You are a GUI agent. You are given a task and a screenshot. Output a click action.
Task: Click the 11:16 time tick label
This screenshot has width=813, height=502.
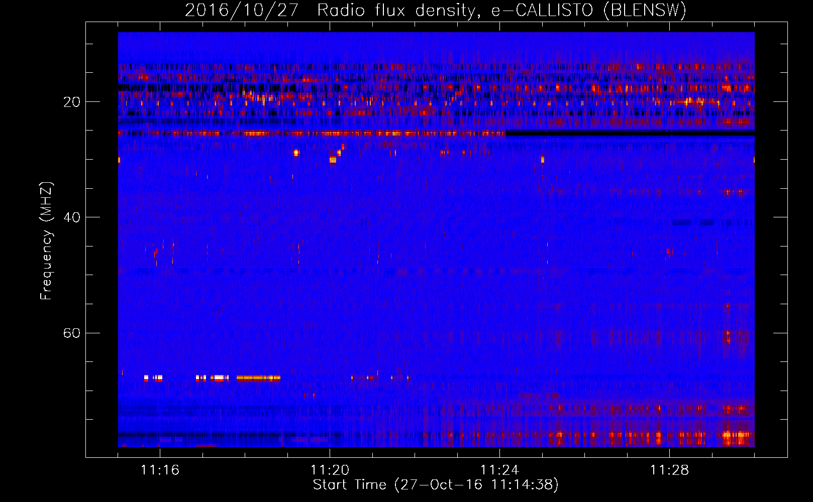point(160,470)
